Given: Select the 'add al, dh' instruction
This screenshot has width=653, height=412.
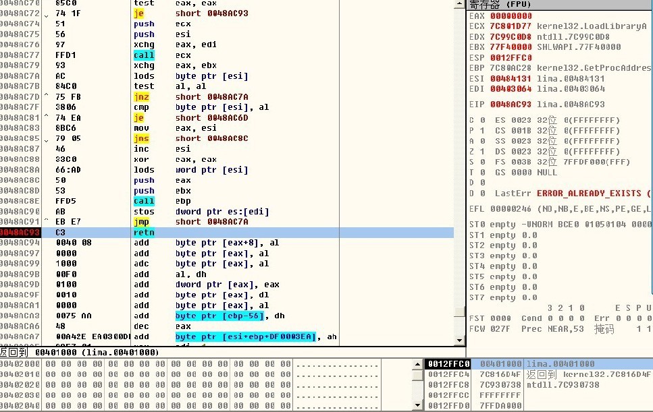Looking at the screenshot, I should click(170, 274).
